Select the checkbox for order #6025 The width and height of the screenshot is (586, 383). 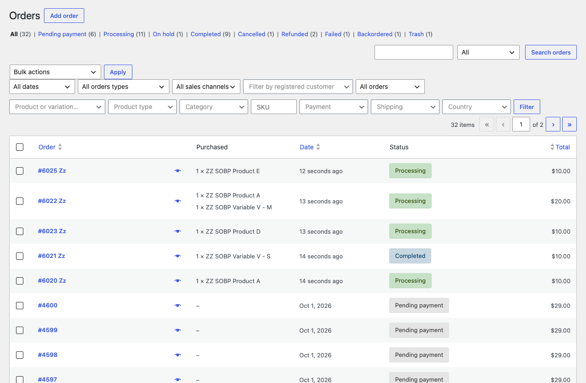[20, 171]
